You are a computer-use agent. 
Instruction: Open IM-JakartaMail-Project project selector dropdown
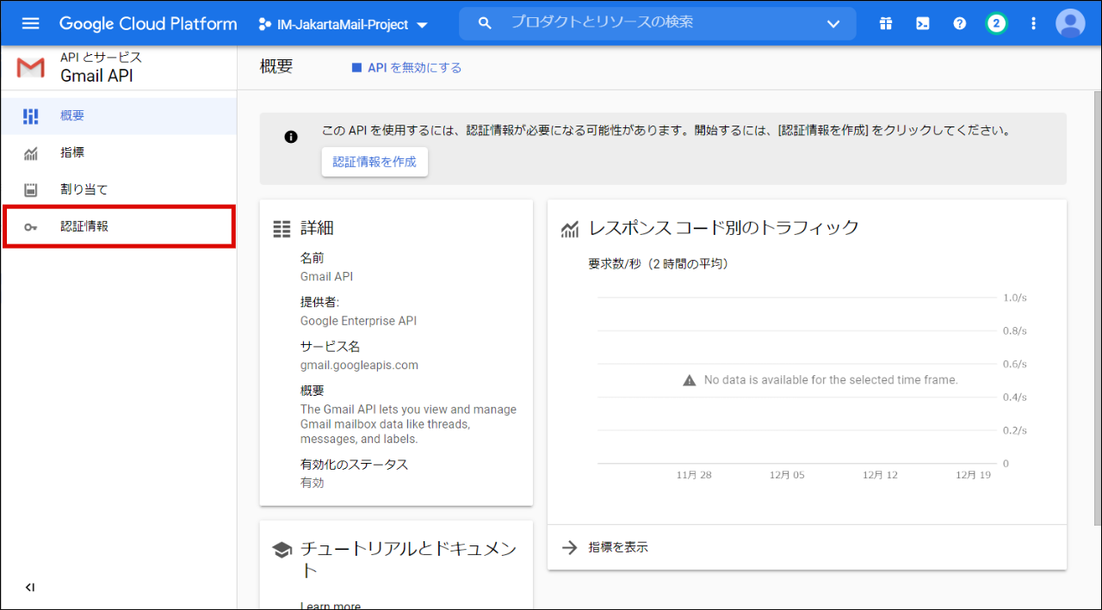pyautogui.click(x=343, y=24)
